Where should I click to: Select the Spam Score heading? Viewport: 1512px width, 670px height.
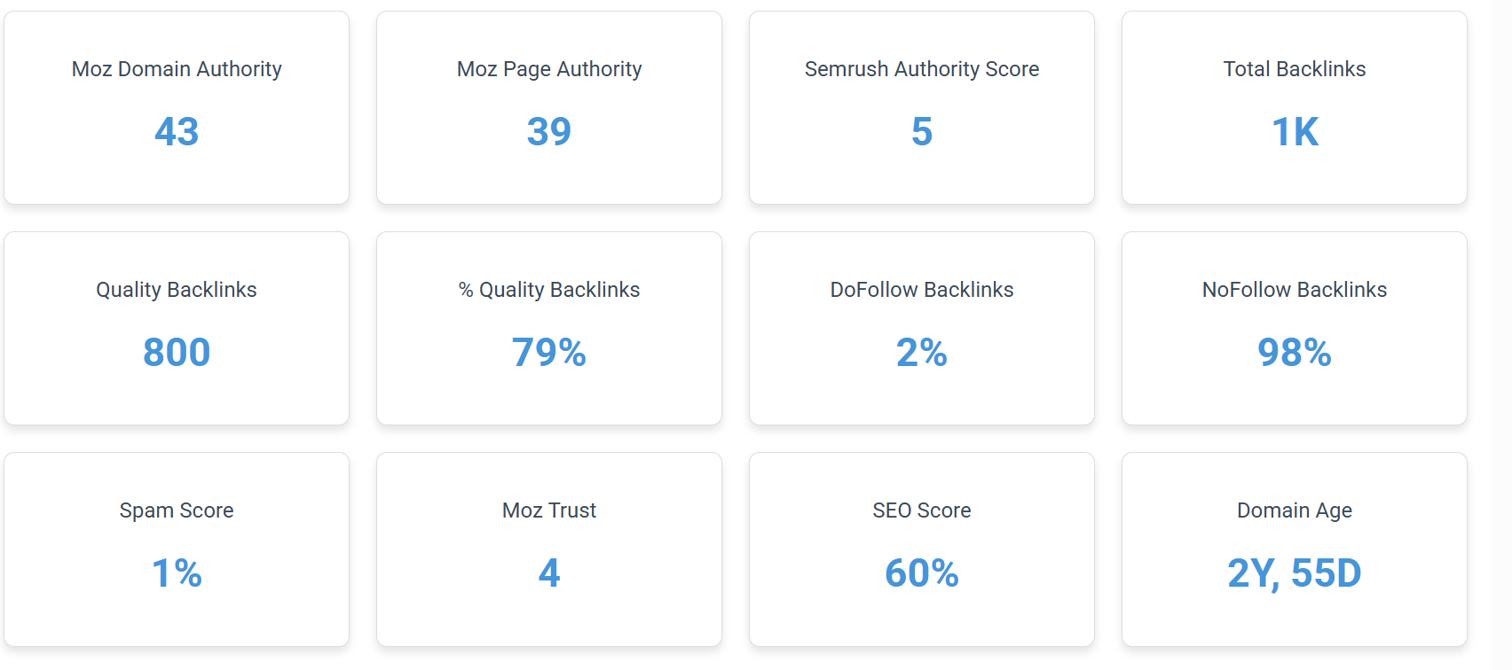click(x=177, y=510)
